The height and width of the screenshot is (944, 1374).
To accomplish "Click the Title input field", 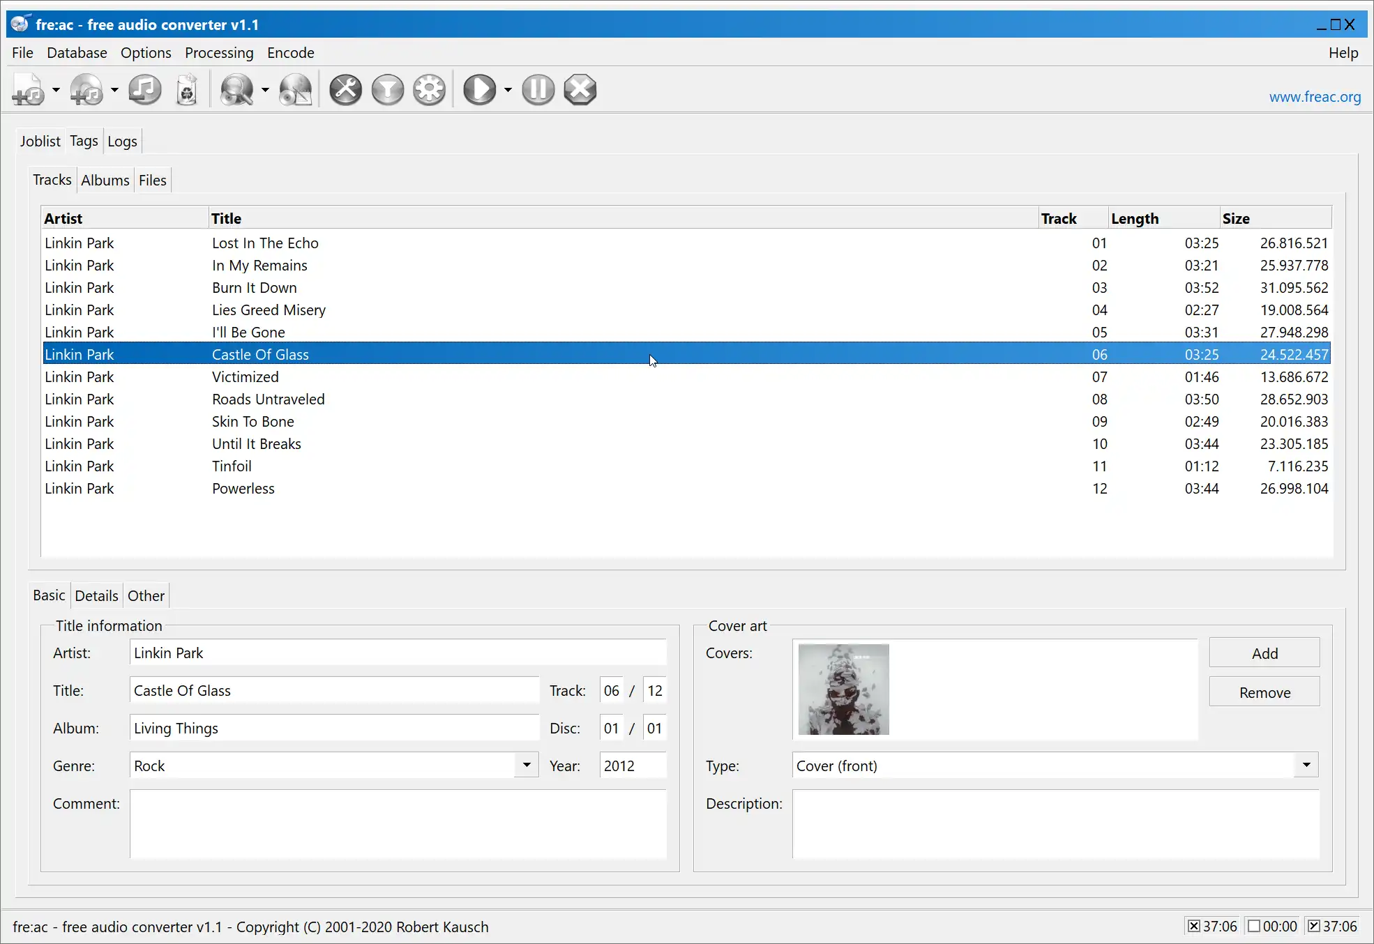I will (x=334, y=690).
